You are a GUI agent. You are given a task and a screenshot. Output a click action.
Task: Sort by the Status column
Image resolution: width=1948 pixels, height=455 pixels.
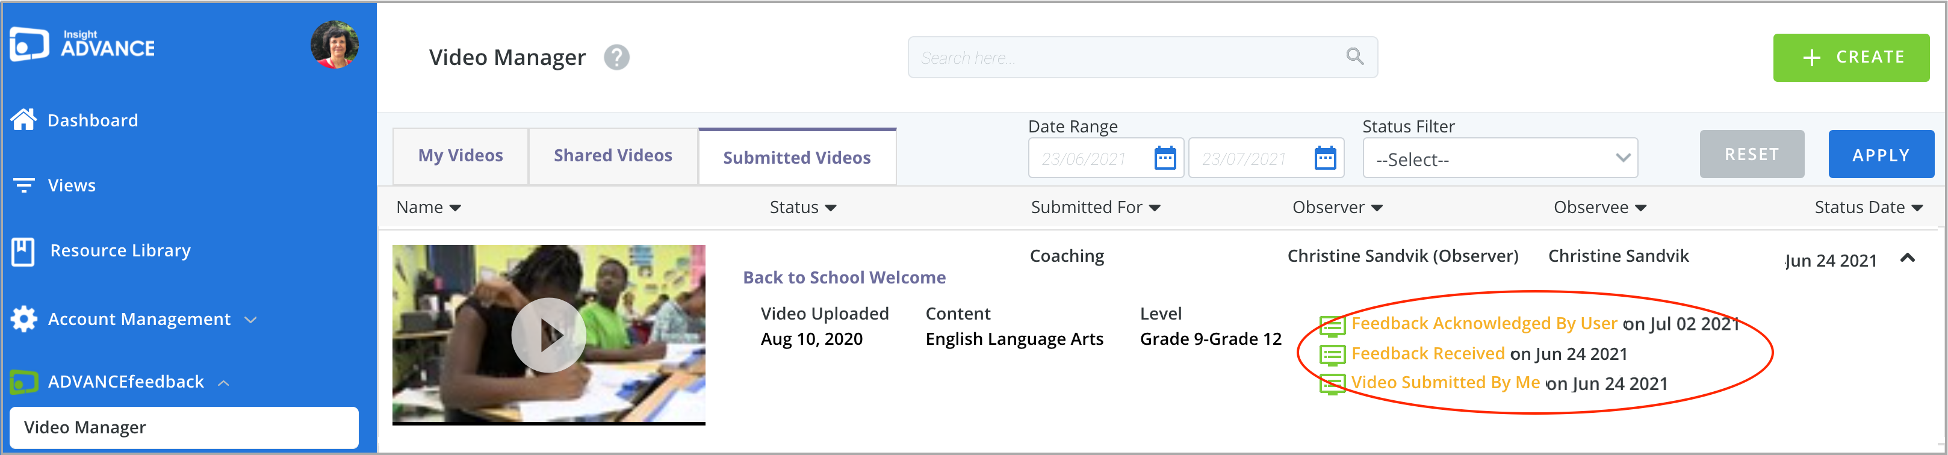click(x=802, y=207)
